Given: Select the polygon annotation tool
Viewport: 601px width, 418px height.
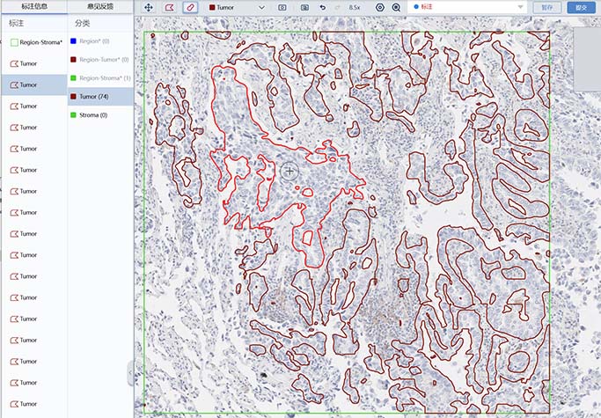Looking at the screenshot, I should coord(170,7).
